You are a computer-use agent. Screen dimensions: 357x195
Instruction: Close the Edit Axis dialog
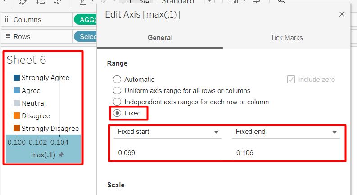[x=342, y=14]
